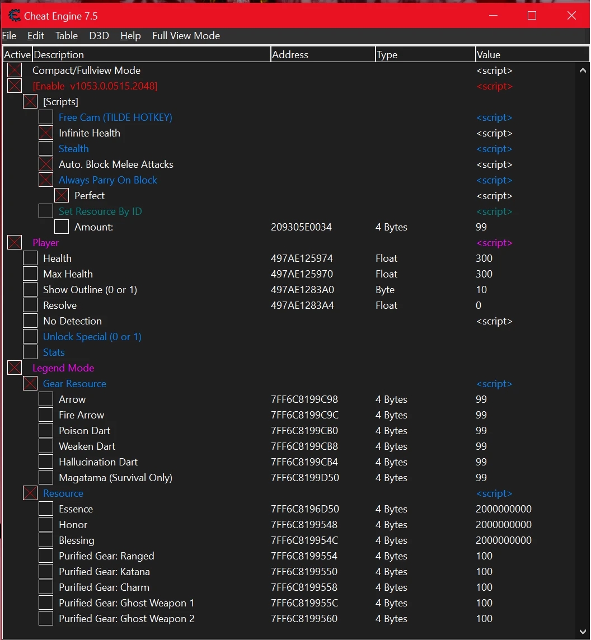Switch to Full View Mode
The image size is (591, 640).
186,36
